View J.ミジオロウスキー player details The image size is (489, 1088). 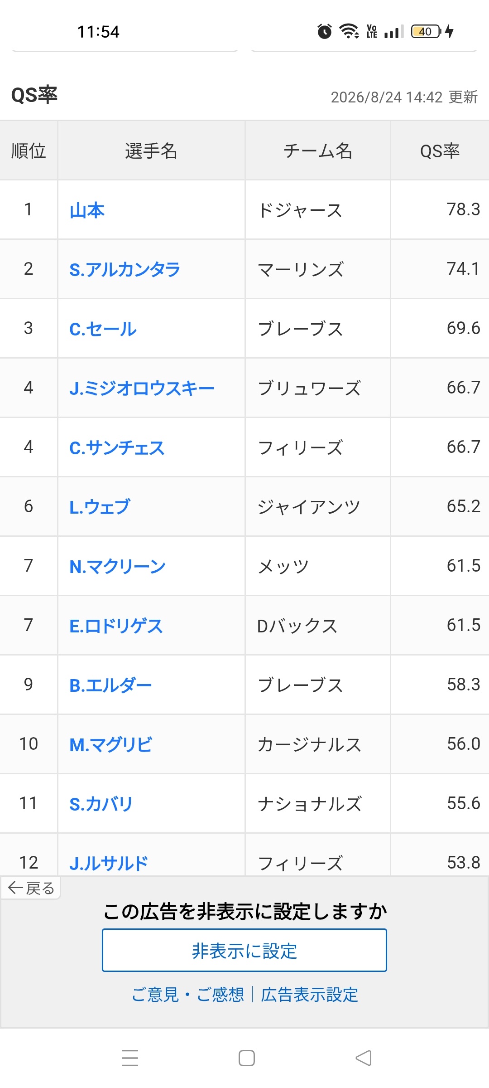click(x=142, y=388)
